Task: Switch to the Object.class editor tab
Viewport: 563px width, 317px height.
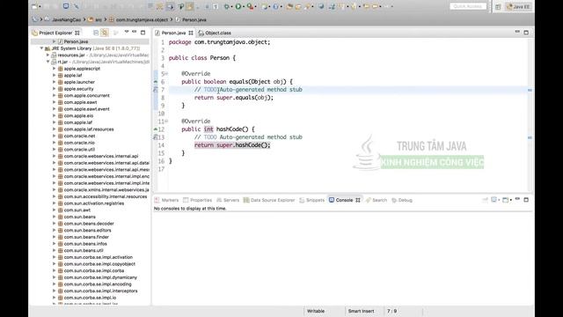Action: coord(215,33)
